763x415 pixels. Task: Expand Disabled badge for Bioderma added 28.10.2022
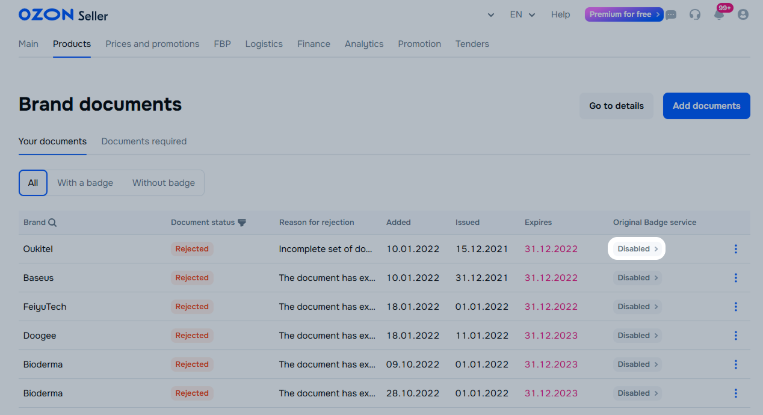tap(637, 393)
